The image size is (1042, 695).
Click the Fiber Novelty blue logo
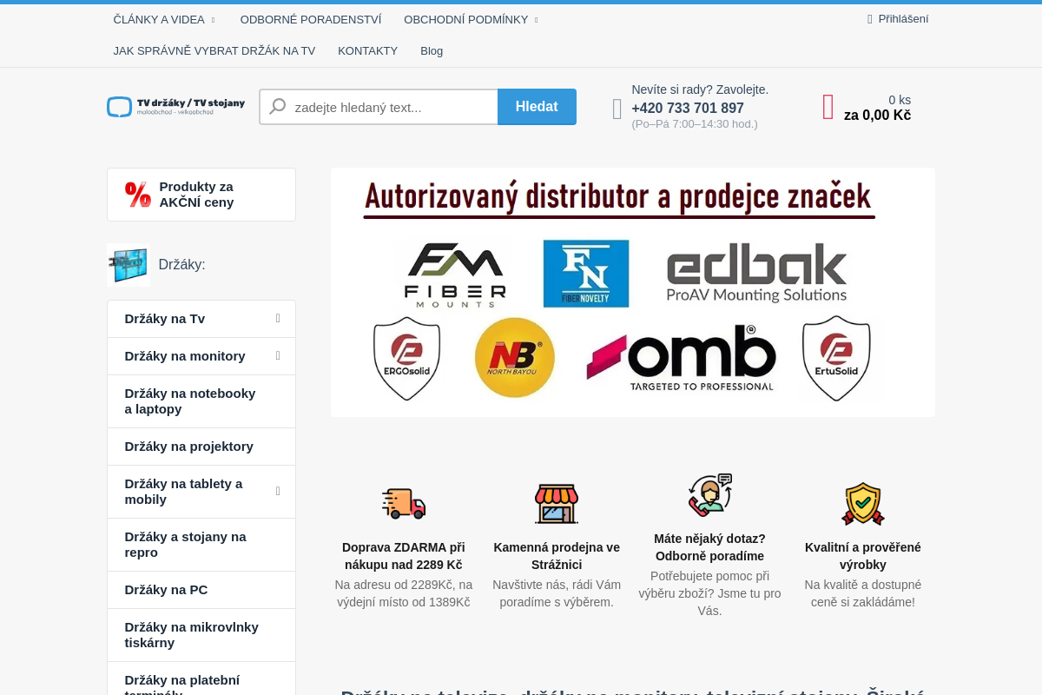(x=586, y=274)
